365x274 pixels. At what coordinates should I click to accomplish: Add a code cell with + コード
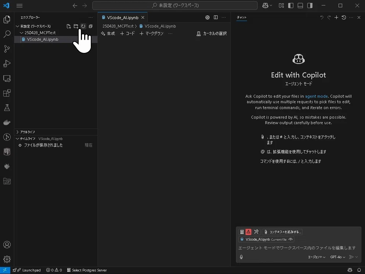pyautogui.click(x=127, y=33)
